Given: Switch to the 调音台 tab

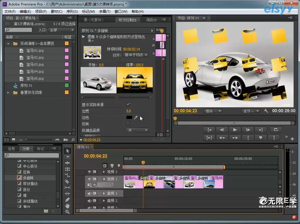Looking at the screenshot, I should pyautogui.click(x=151, y=20).
